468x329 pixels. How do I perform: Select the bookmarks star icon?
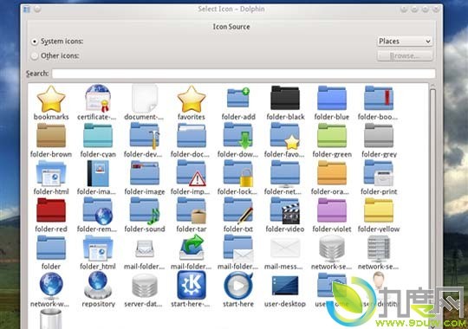pyautogui.click(x=51, y=100)
